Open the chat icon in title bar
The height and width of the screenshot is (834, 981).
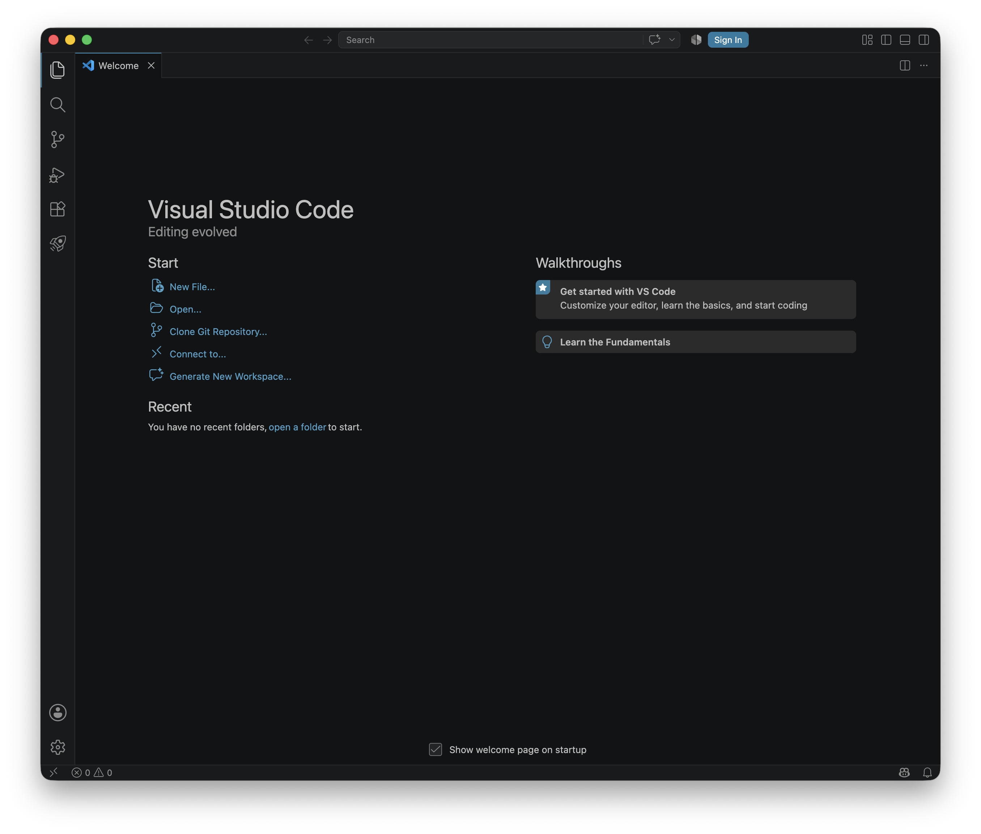pos(654,40)
